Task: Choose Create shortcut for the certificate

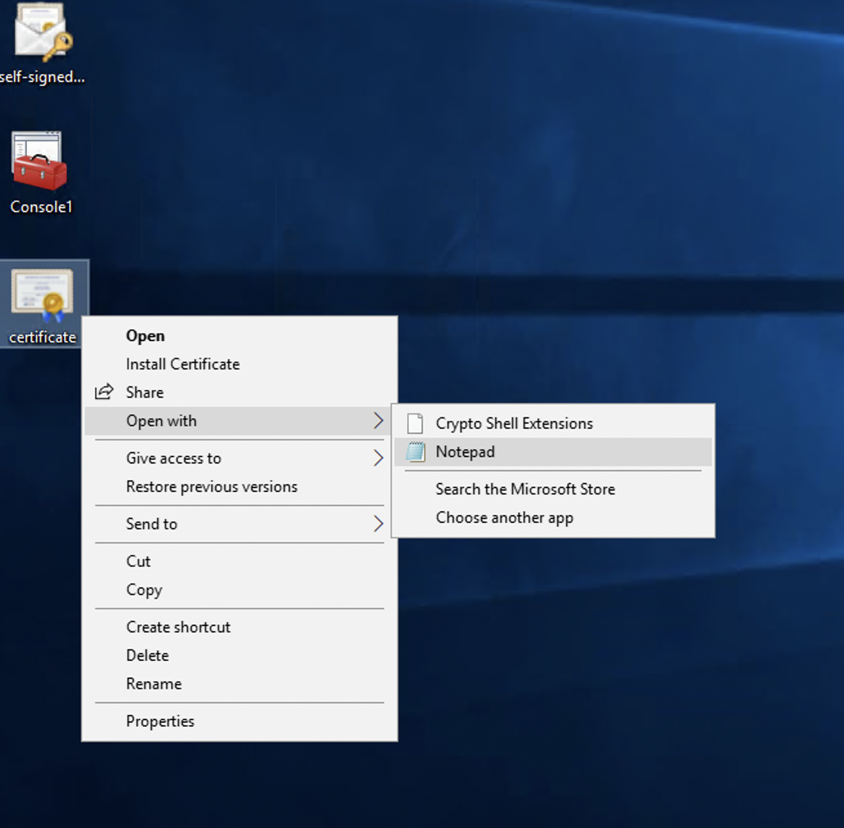Action: click(178, 627)
